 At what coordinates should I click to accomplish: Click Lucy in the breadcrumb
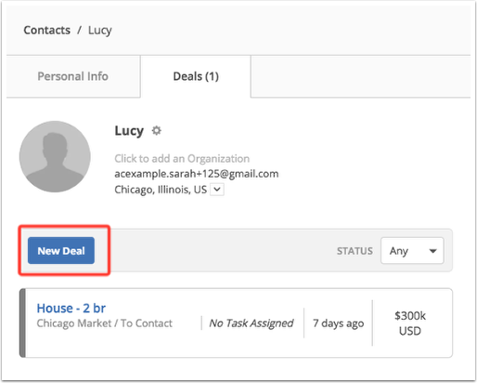click(100, 31)
